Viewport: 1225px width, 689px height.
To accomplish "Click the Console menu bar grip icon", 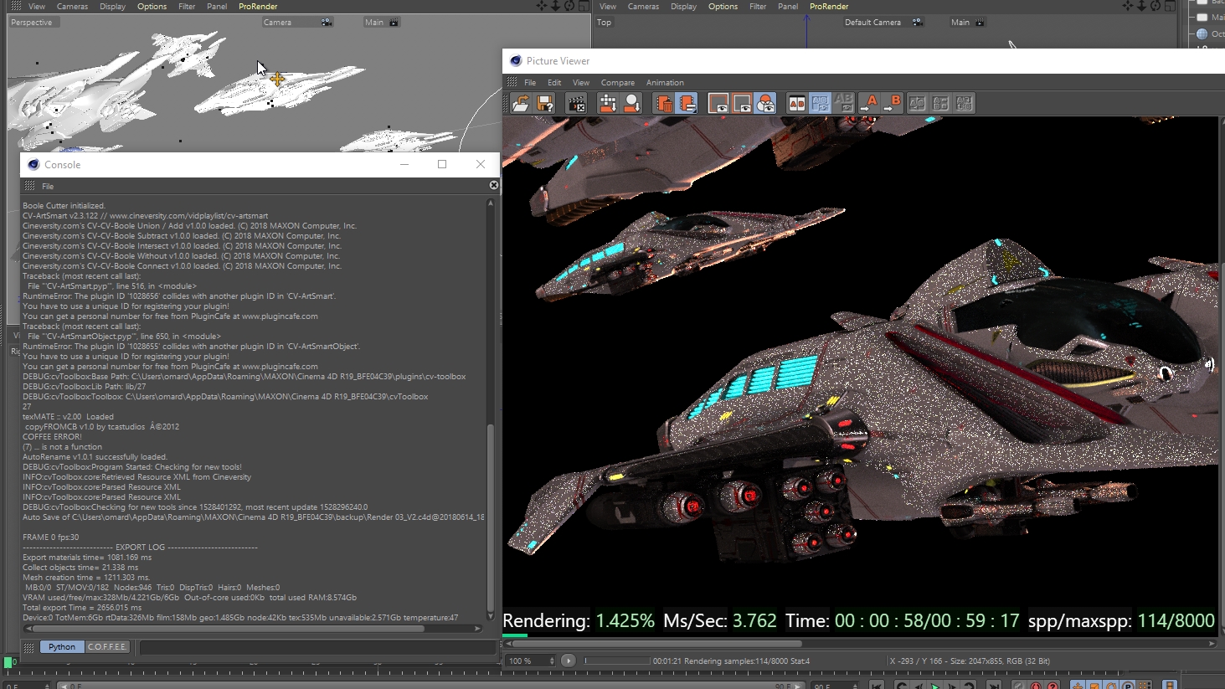I will (x=30, y=186).
